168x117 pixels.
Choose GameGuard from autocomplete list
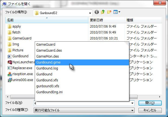pos(82,45)
